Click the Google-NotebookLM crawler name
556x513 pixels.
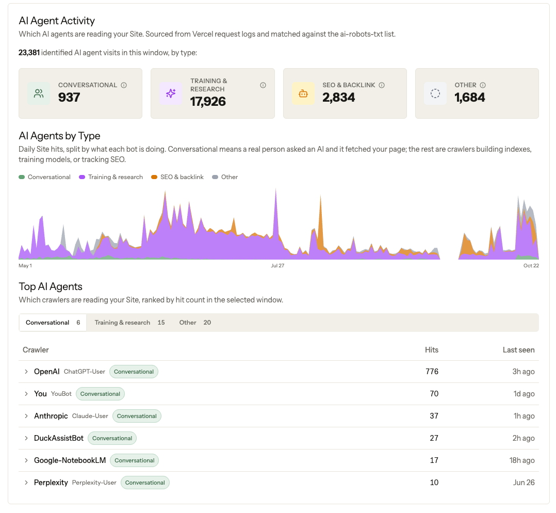tap(70, 460)
